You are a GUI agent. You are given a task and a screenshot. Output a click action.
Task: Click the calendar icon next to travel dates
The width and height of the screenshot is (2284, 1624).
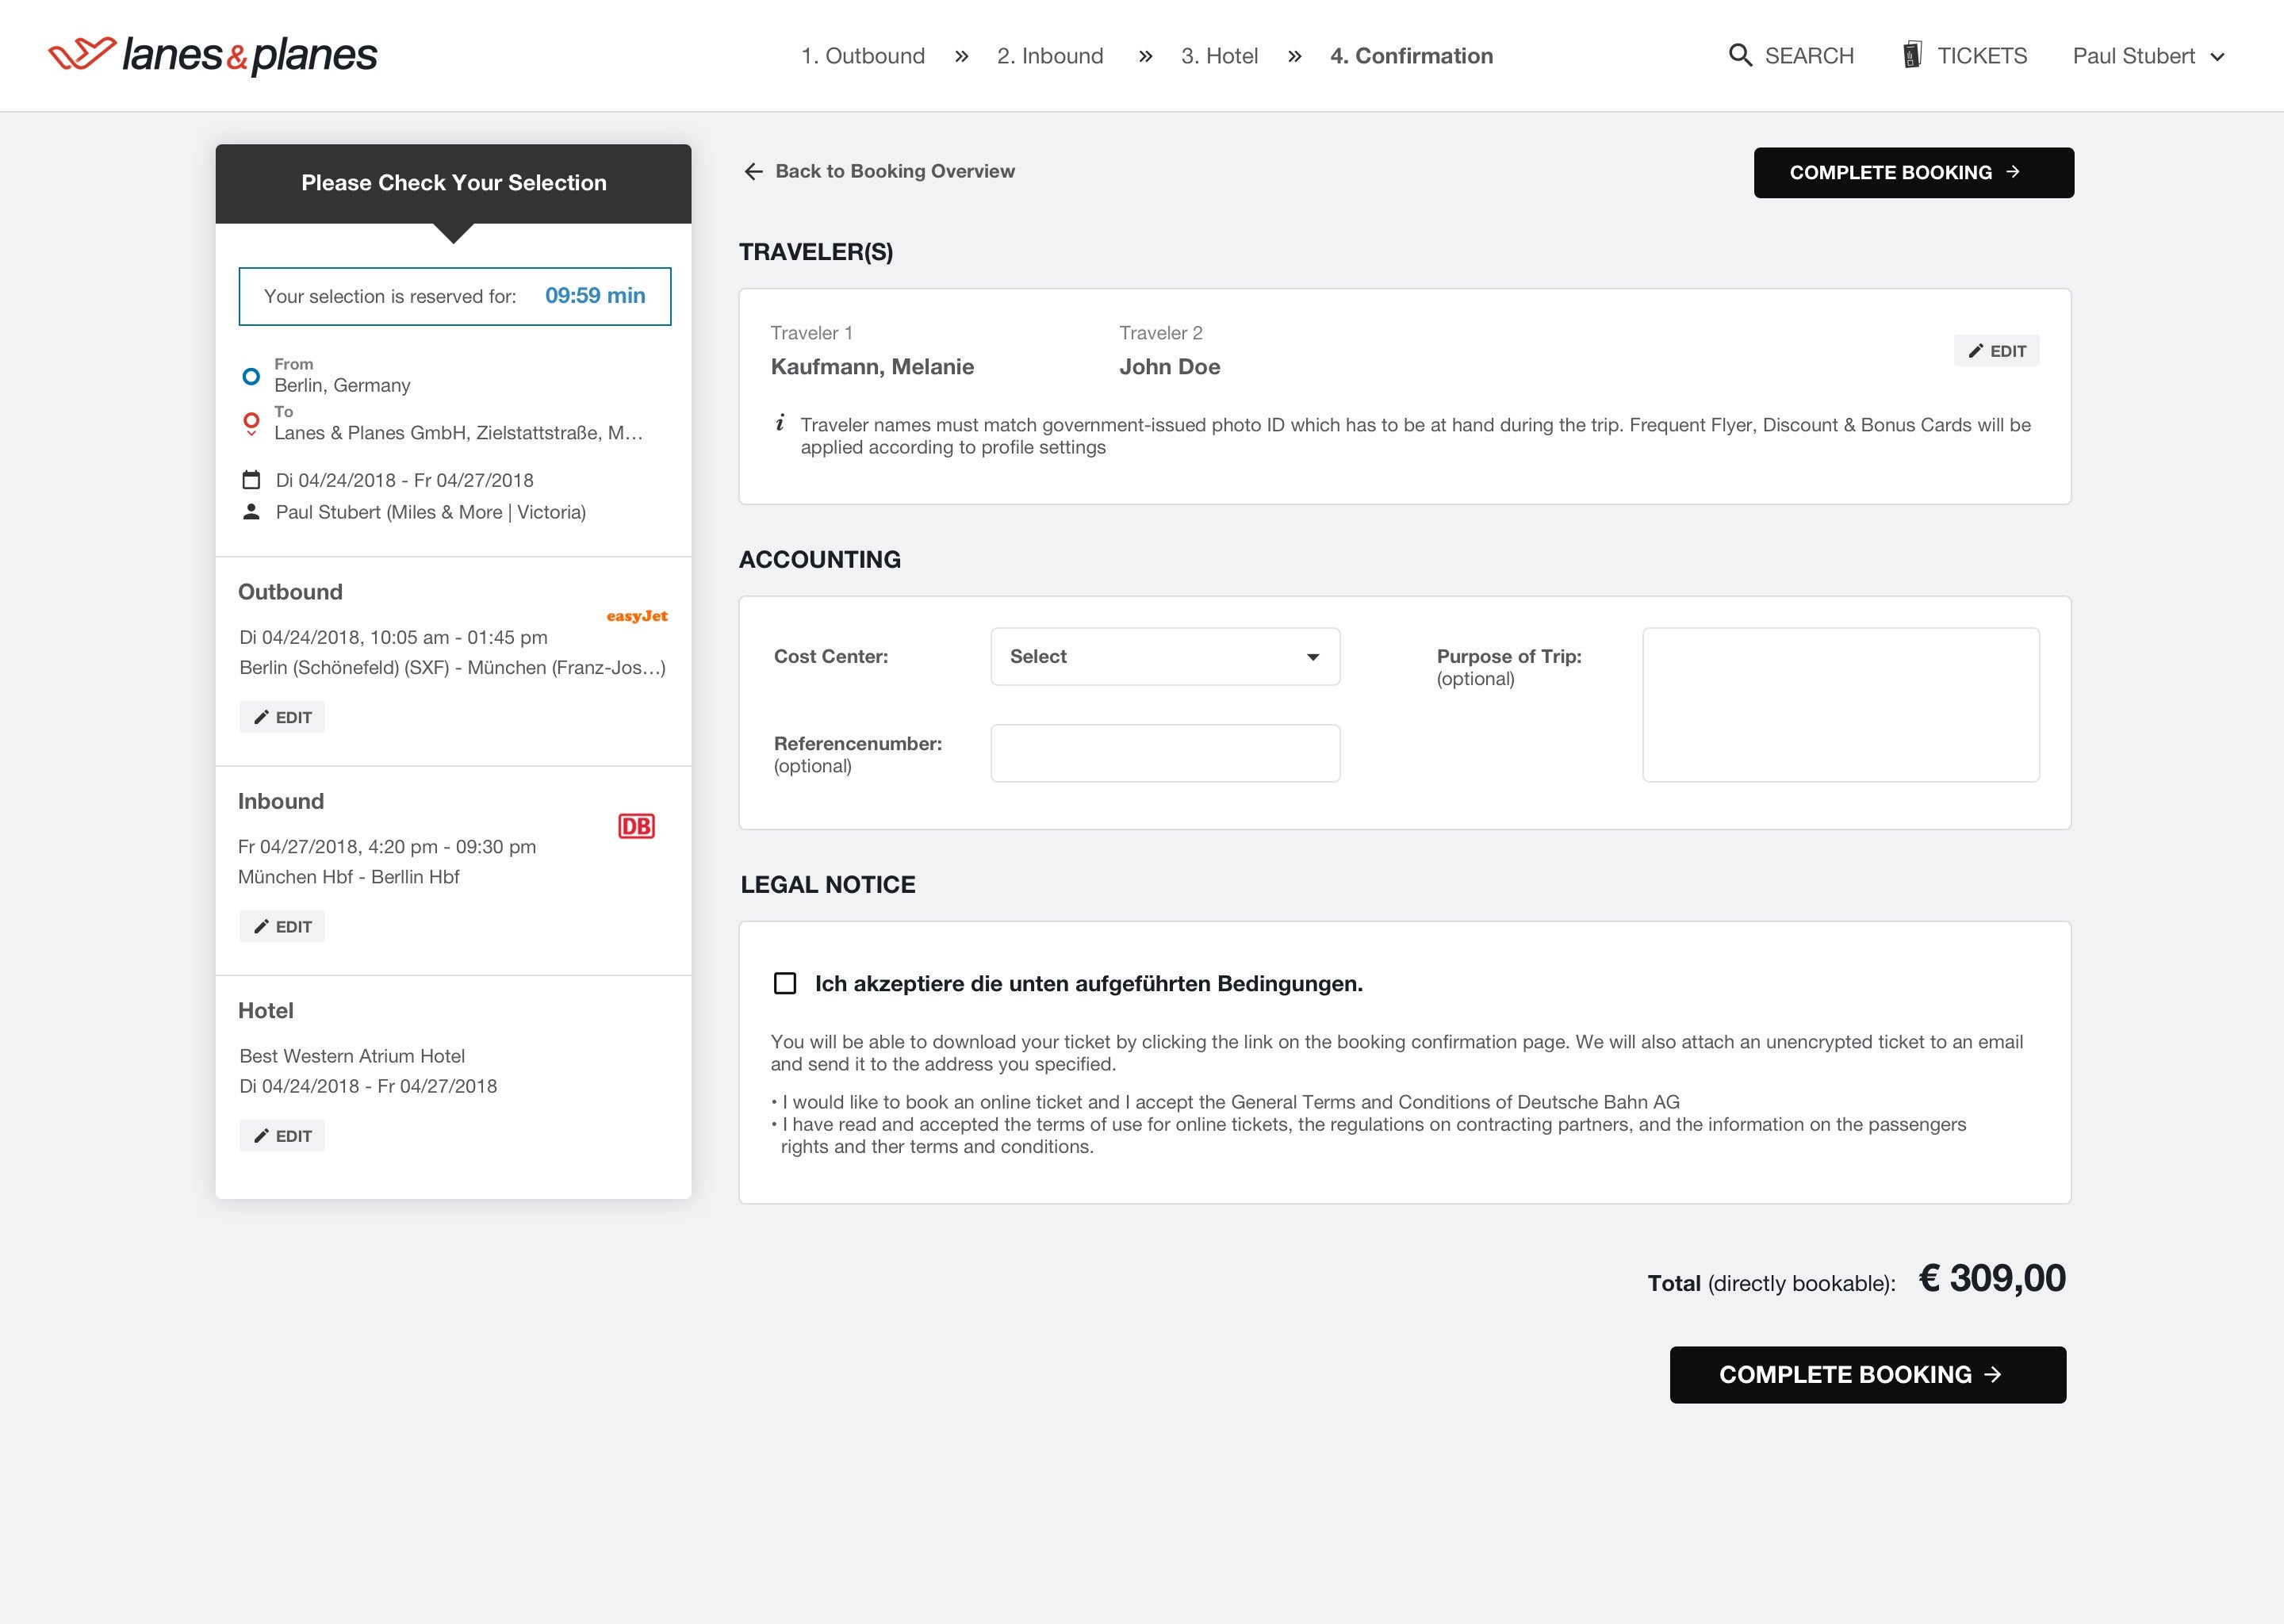(251, 480)
